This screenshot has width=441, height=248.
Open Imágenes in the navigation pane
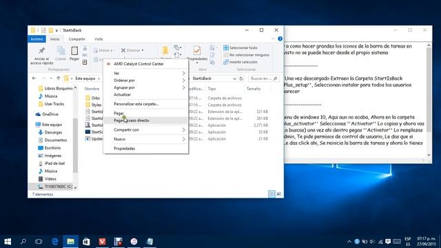point(50,156)
